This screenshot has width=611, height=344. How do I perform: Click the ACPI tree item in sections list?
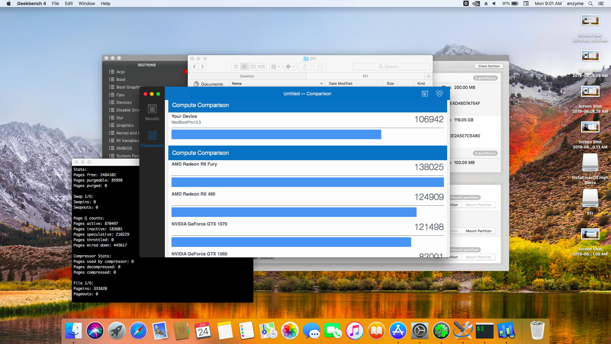120,72
